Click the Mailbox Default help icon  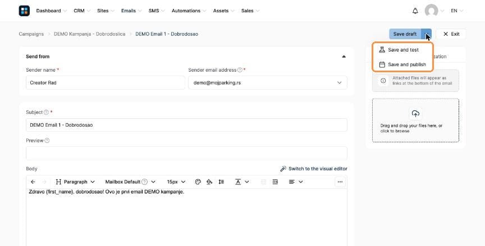(144, 182)
